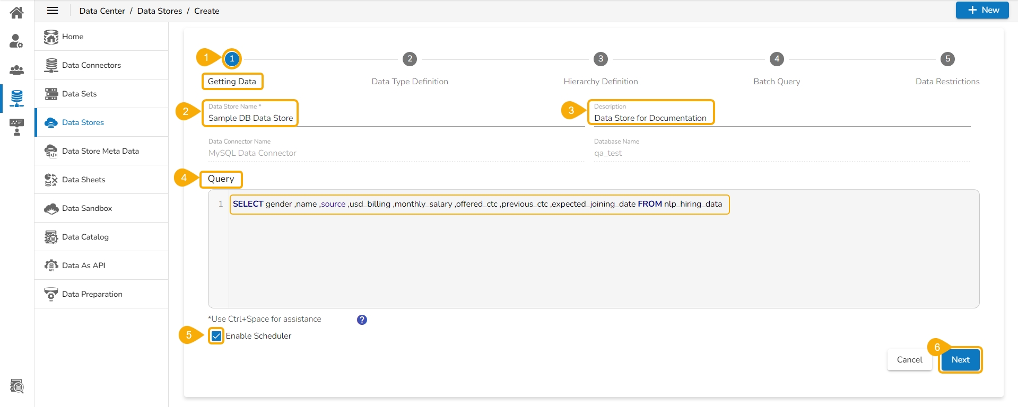This screenshot has height=407, width=1018.
Task: Click the Data Center database icon
Action: pyautogui.click(x=17, y=98)
